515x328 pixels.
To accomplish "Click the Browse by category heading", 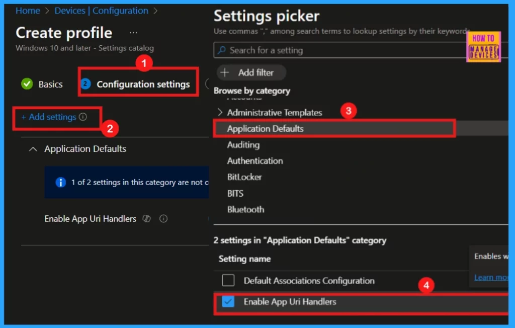I will click(252, 91).
